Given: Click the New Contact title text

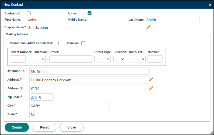Looking at the screenshot, I should point(13,5).
